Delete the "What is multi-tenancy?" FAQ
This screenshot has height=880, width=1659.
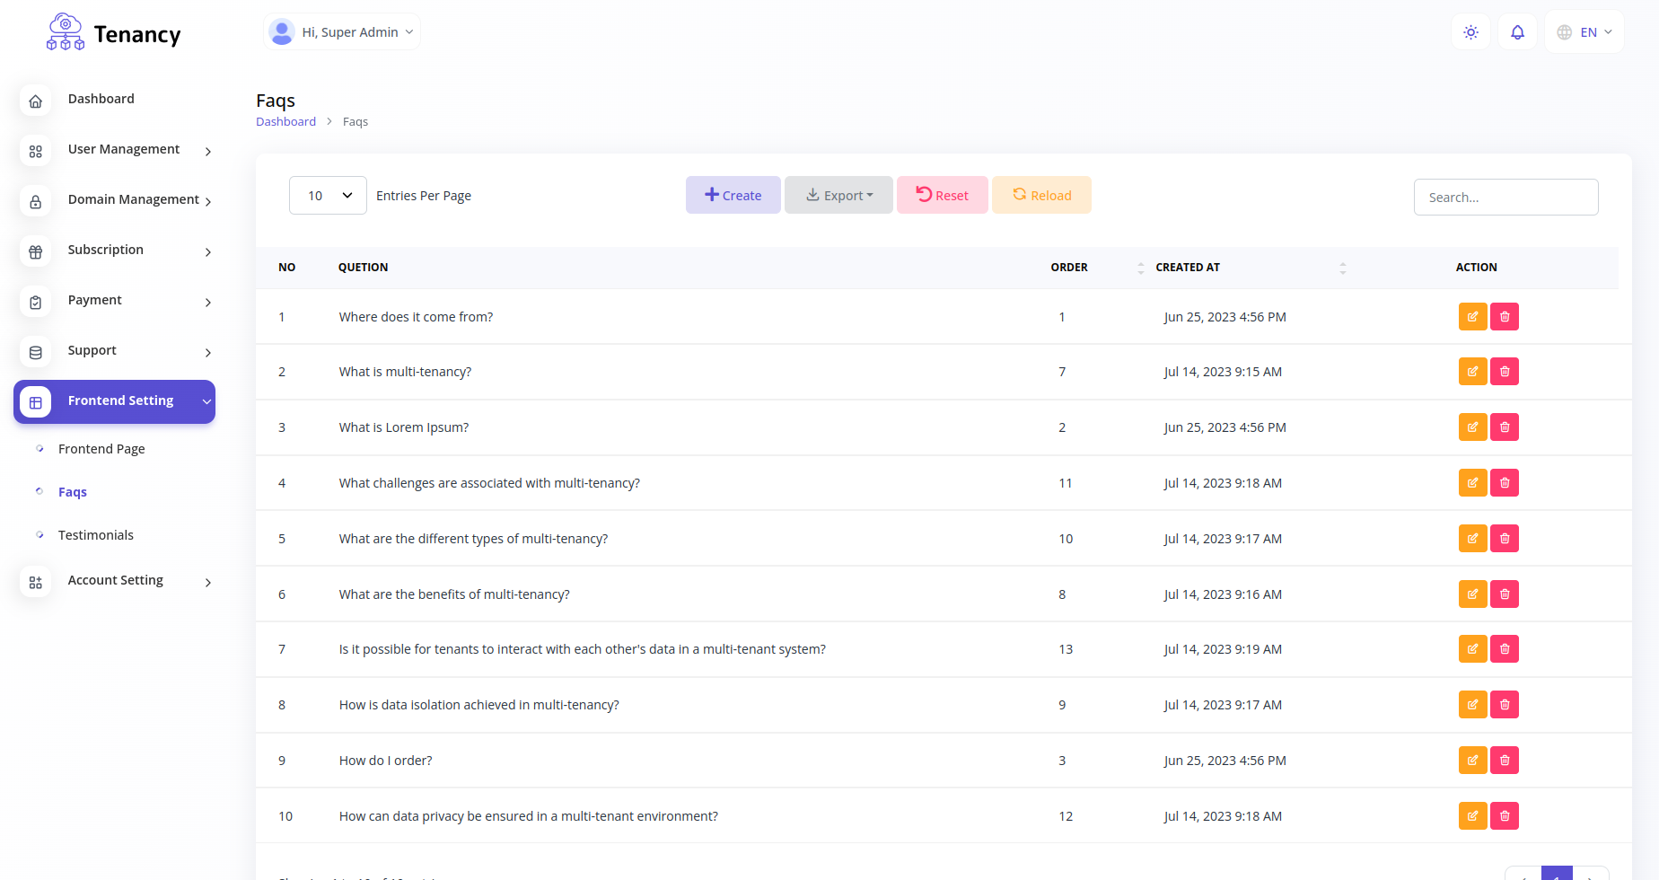coord(1505,372)
